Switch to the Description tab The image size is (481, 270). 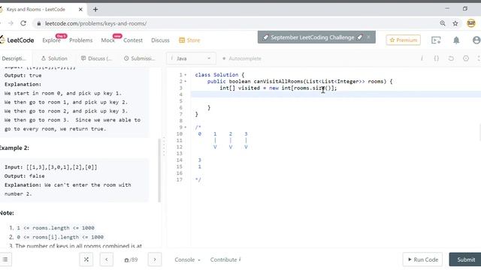point(14,58)
